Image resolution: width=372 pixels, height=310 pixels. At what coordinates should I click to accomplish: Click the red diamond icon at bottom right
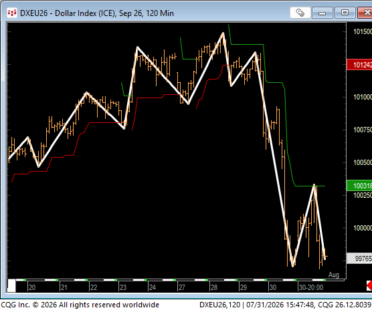(369, 285)
